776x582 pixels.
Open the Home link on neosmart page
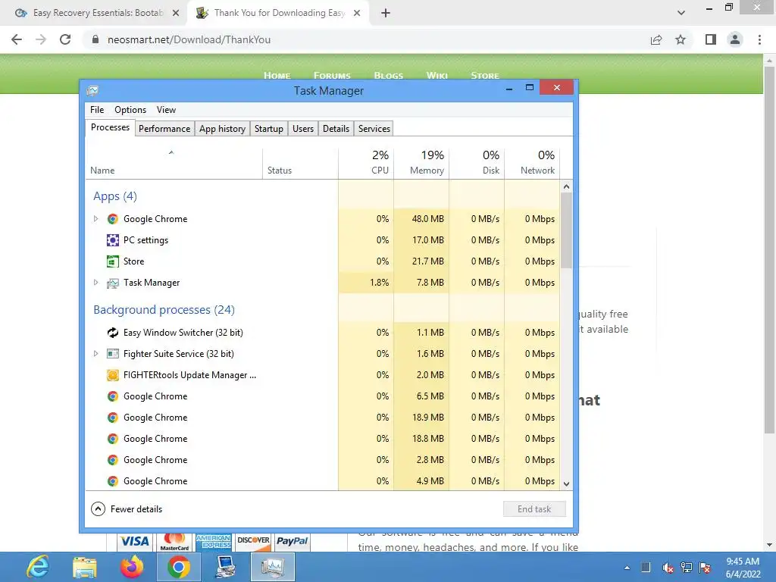pyautogui.click(x=277, y=76)
